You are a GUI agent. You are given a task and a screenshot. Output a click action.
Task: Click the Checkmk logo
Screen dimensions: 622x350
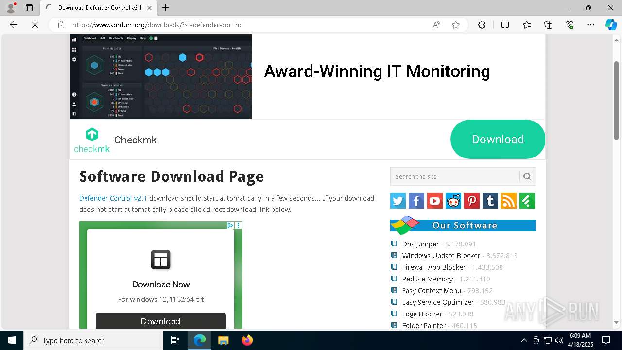point(92,140)
